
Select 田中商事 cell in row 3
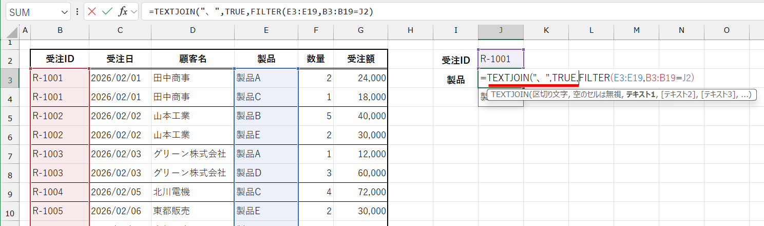coord(193,78)
